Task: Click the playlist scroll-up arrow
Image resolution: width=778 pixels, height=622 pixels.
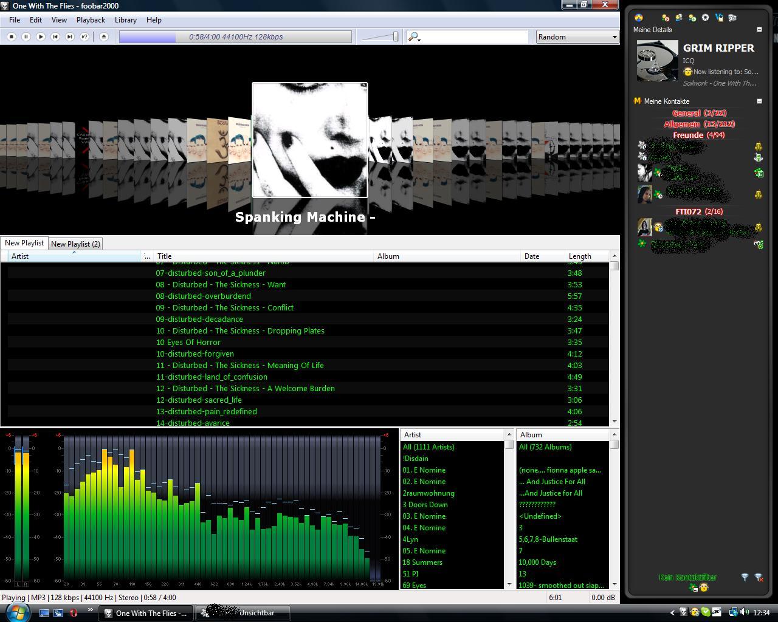Action: tap(614, 256)
